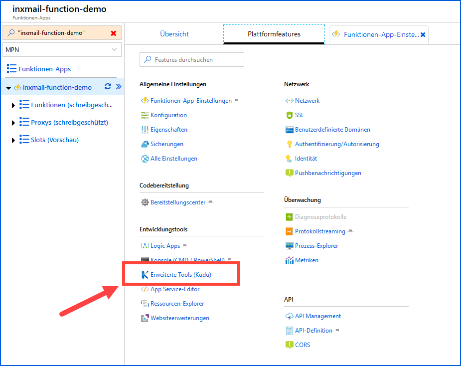Open the Metriken link
The height and width of the screenshot is (366, 461).
point(307,260)
